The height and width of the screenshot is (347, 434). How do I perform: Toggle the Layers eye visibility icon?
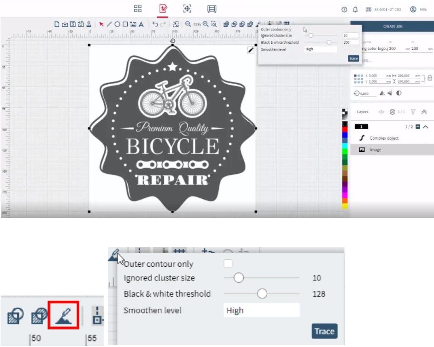[x=381, y=112]
